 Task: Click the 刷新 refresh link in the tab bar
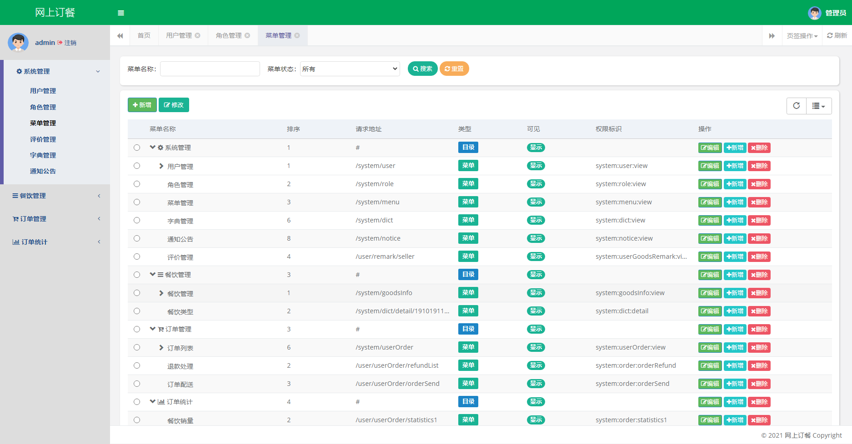[x=837, y=35]
